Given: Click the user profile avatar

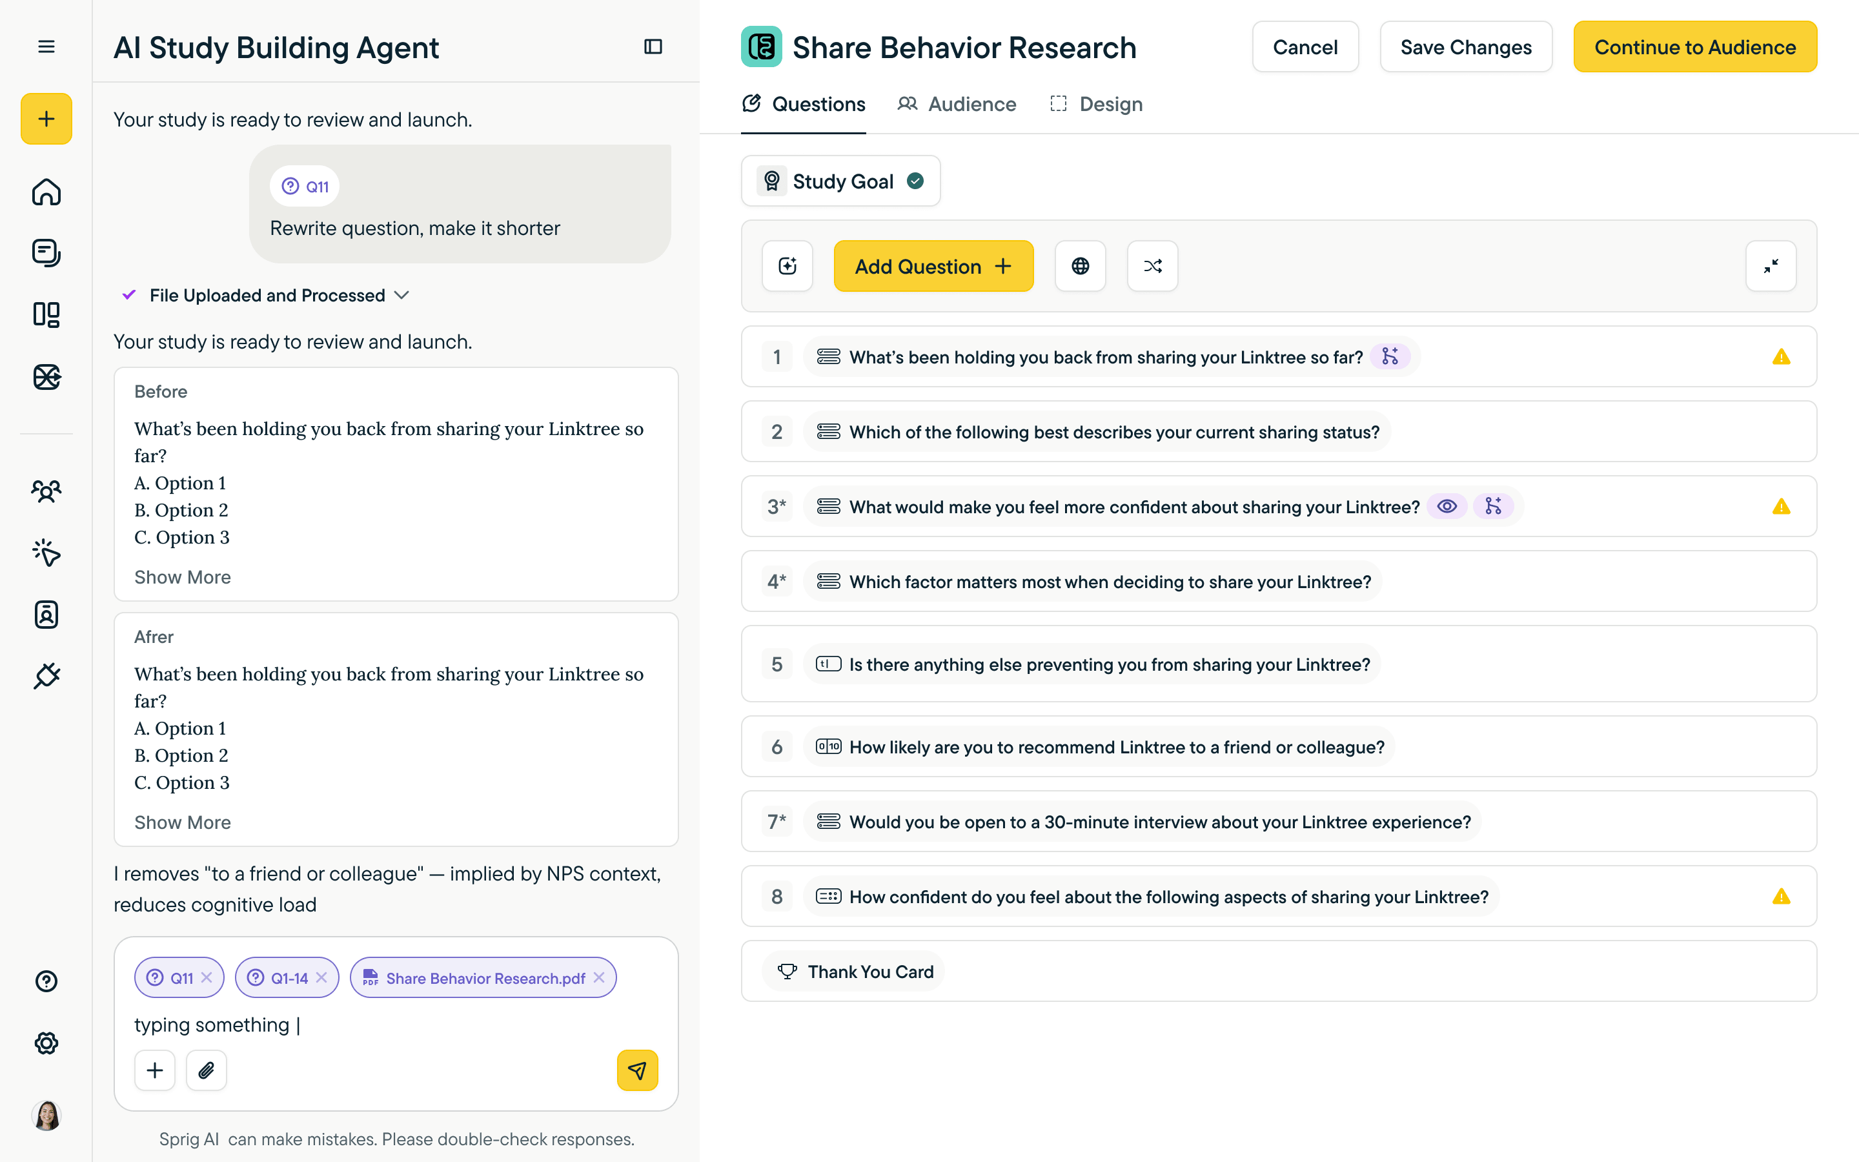Looking at the screenshot, I should pyautogui.click(x=46, y=1115).
